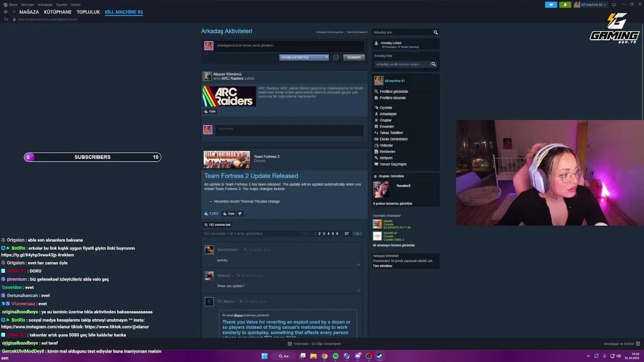Open the ARC Raiders game banner
The height and width of the screenshot is (362, 644).
[229, 96]
